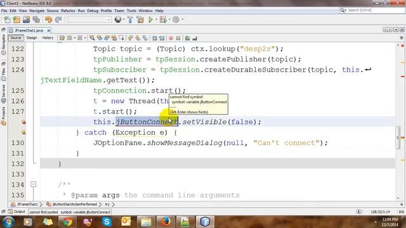Image resolution: width=406 pixels, height=228 pixels.
Task: Open dropdown arrow next to Run Project
Action: [157, 20]
